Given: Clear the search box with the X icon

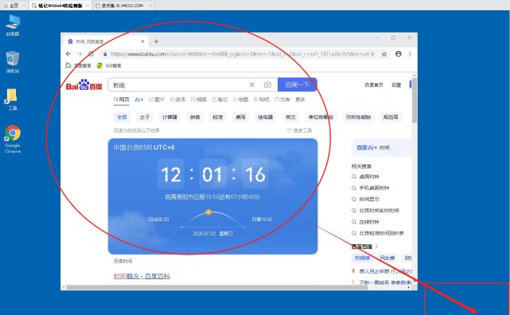Looking at the screenshot, I should point(252,84).
